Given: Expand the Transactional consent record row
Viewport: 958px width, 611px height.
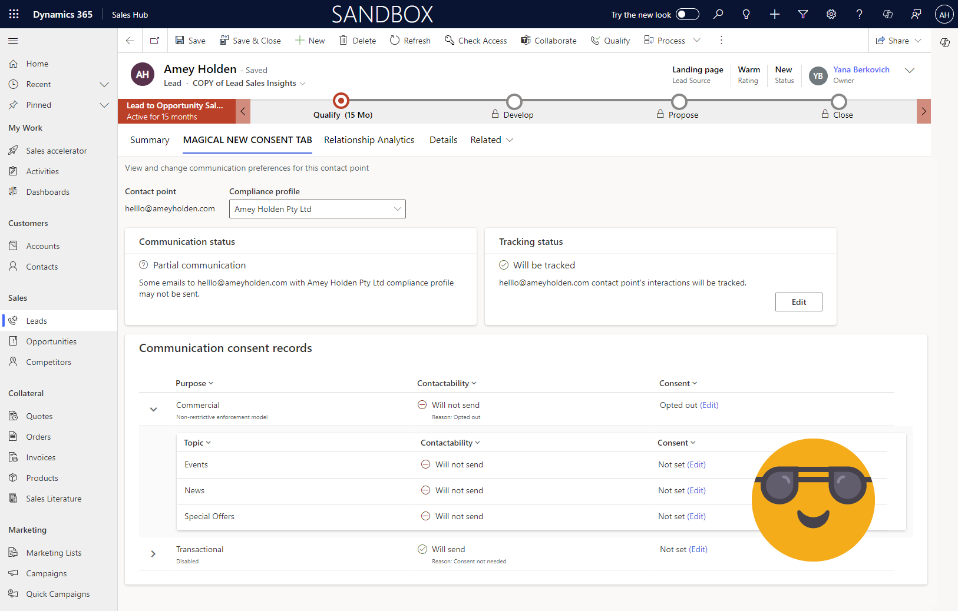Looking at the screenshot, I should click(x=153, y=554).
